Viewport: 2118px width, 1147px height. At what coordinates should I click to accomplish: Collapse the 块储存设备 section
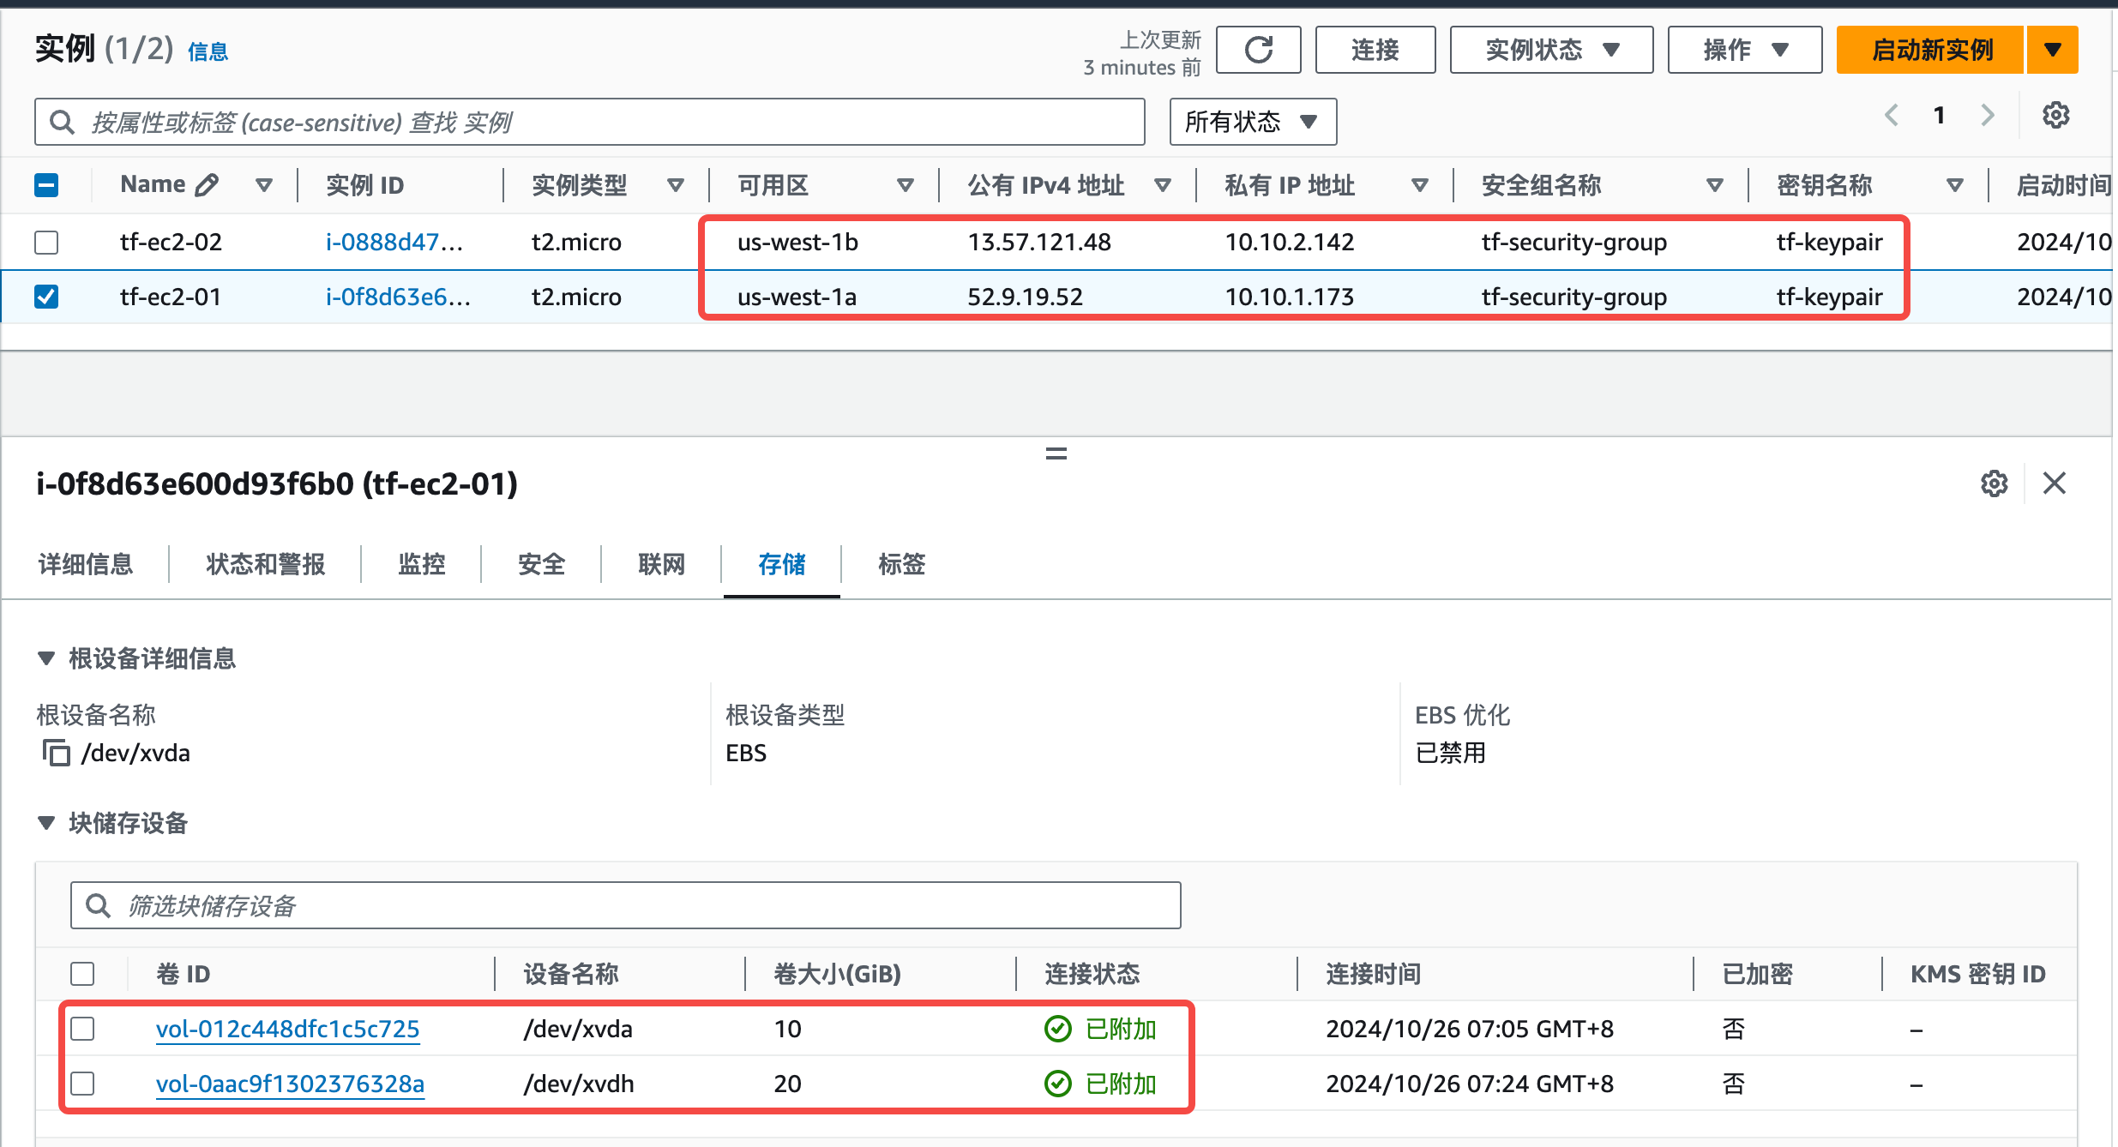coord(46,823)
